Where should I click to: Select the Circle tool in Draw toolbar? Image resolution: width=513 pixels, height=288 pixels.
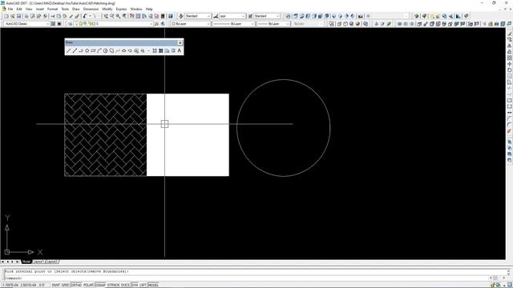105,50
